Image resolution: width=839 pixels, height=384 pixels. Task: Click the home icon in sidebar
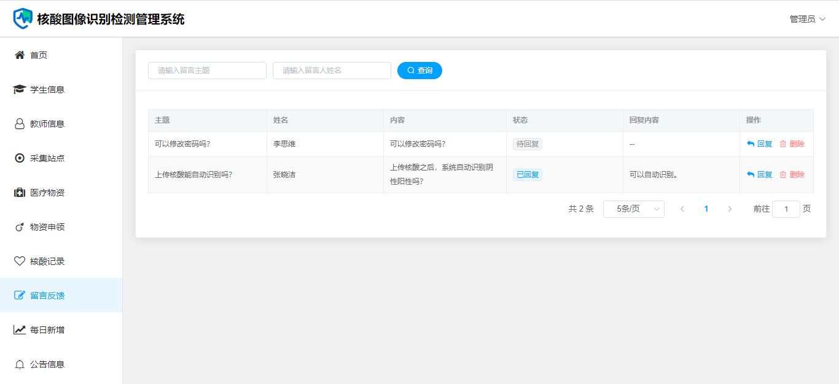[x=20, y=55]
